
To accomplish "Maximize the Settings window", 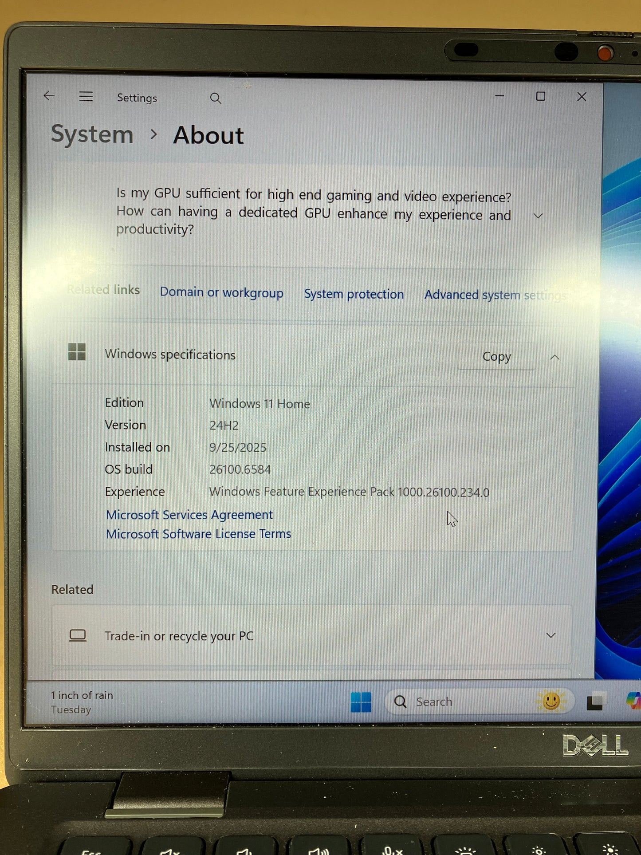I will (x=540, y=96).
